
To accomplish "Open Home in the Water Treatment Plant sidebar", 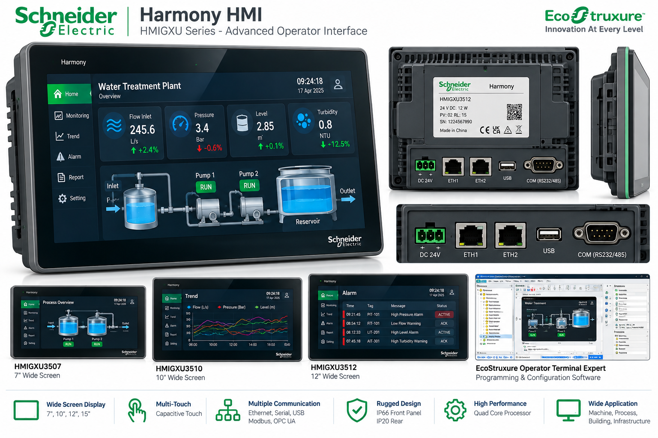I will click(x=69, y=94).
